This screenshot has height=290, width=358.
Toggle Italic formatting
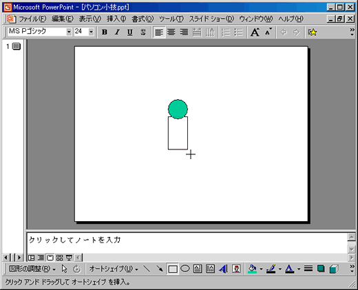click(117, 32)
